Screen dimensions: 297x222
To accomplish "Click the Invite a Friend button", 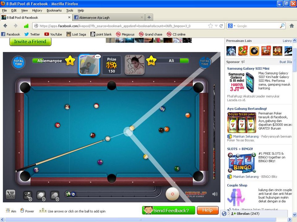I will [30, 42].
